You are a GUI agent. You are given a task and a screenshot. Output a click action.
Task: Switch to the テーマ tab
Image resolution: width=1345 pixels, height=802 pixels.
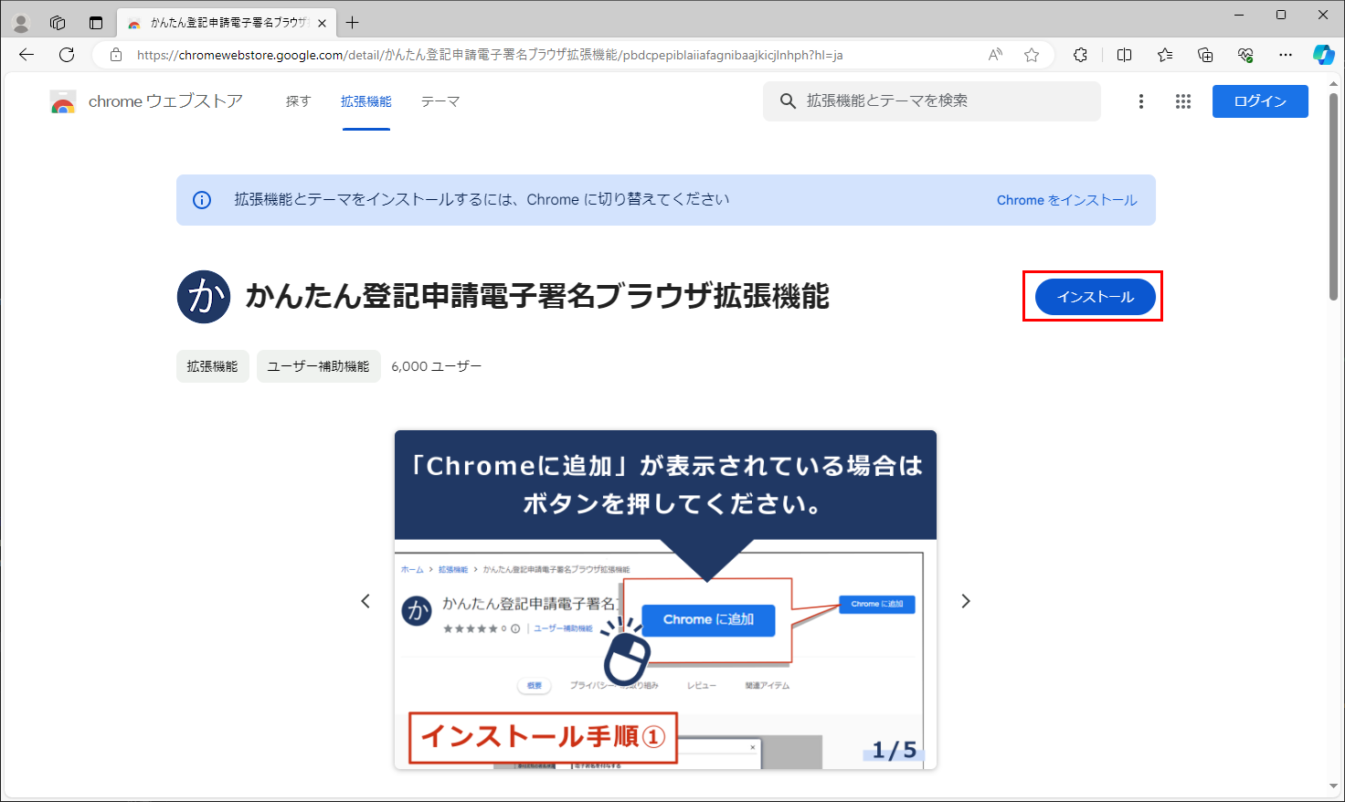[440, 101]
